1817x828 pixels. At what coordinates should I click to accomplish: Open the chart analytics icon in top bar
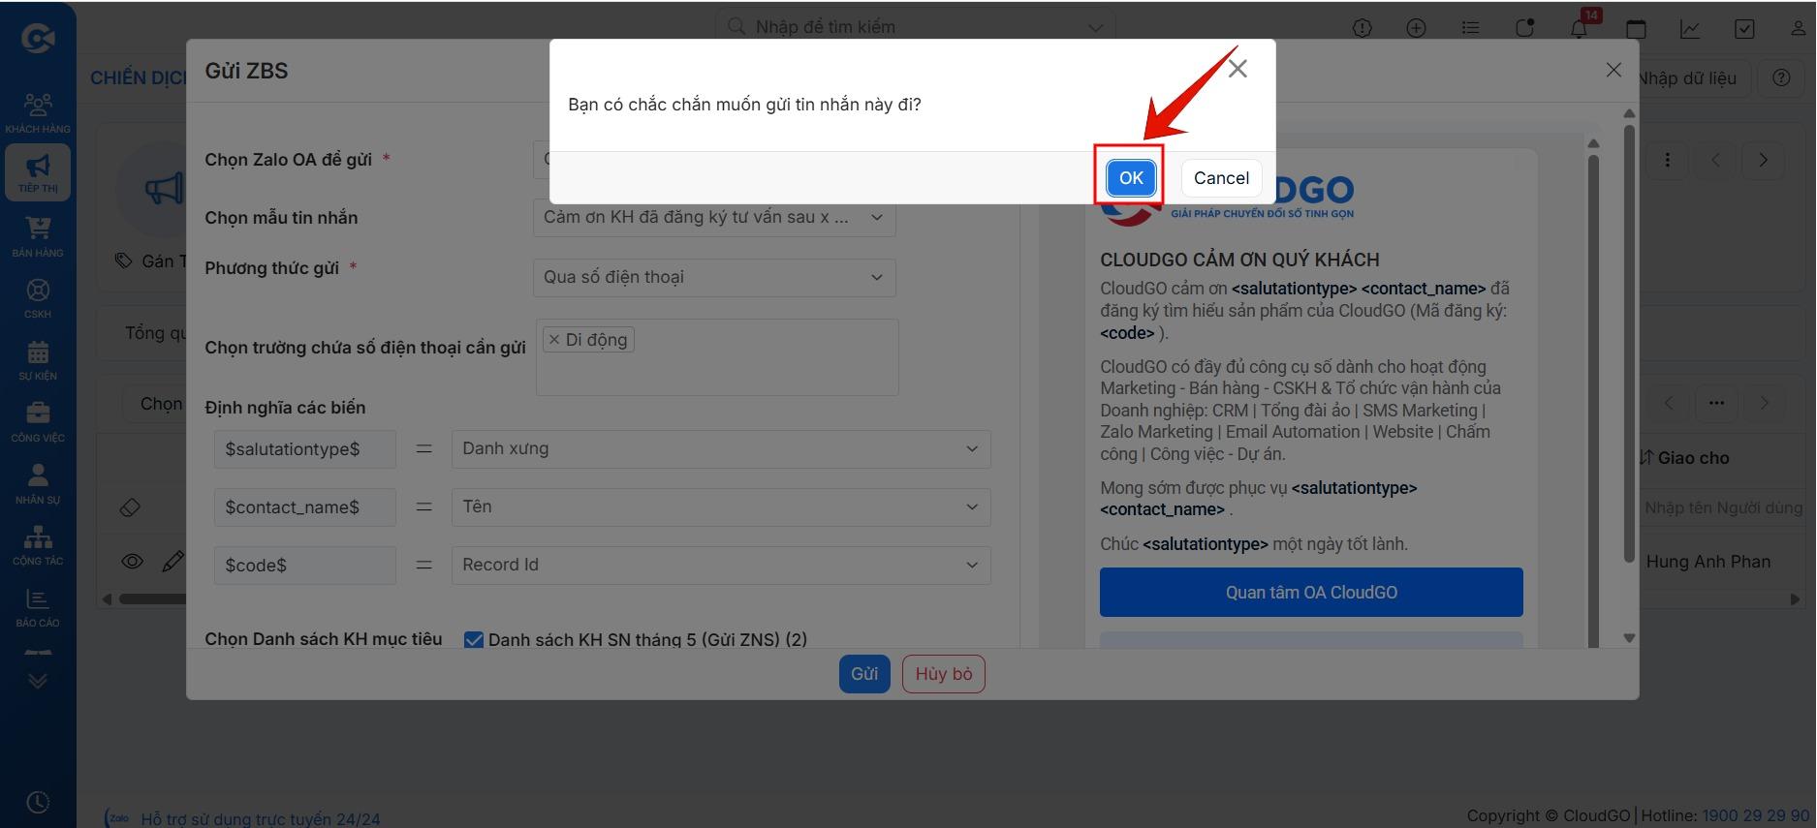click(x=1690, y=28)
